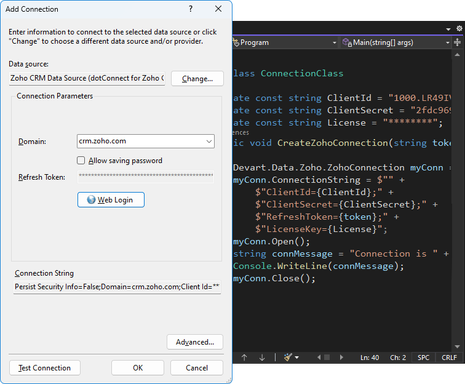
Task: Click the ConnectionClass name in code
Action: 302,73
